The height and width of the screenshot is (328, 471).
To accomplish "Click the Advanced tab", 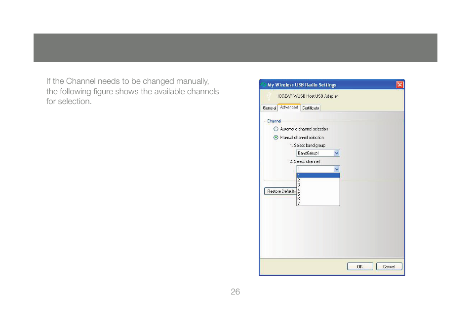I will pos(289,108).
